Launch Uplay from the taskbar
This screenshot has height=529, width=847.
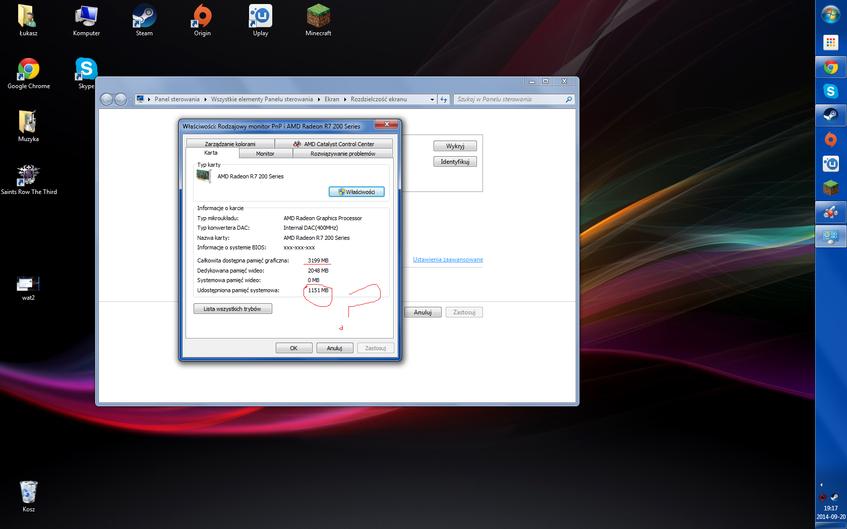(x=831, y=164)
